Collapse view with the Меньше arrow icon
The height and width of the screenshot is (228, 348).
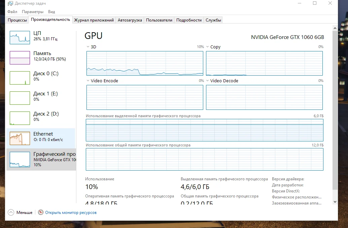11,213
